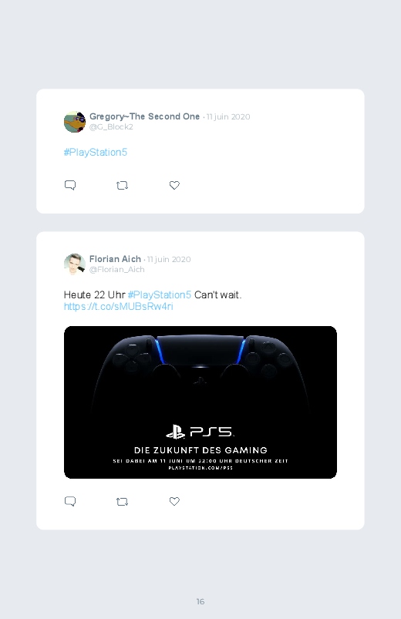This screenshot has height=619, width=401.
Task: Click reply icon on Florian Aich's tweet
Action: [70, 501]
